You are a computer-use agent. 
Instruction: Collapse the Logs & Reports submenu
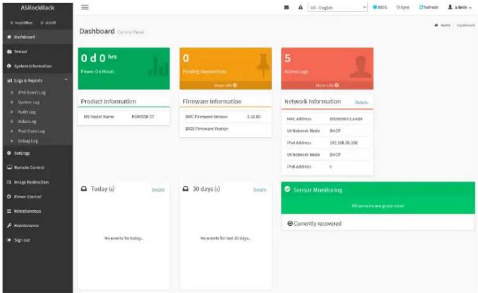[x=38, y=80]
